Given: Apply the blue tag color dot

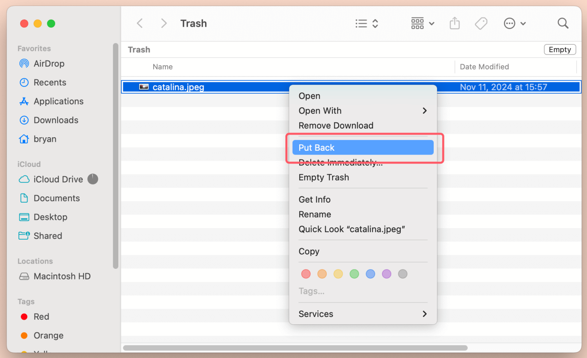Looking at the screenshot, I should coord(370,274).
